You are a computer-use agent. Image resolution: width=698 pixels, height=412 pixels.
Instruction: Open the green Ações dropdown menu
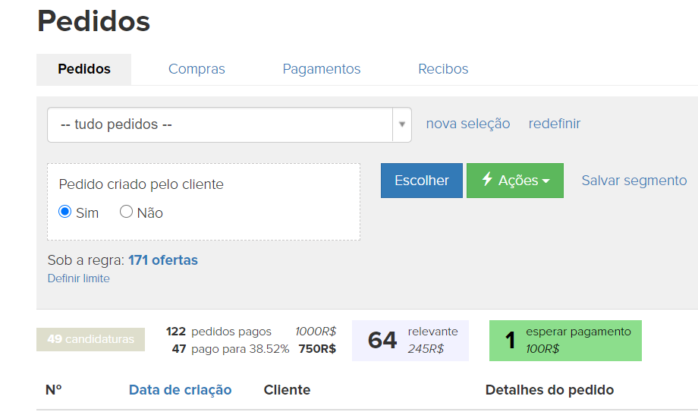click(x=515, y=181)
